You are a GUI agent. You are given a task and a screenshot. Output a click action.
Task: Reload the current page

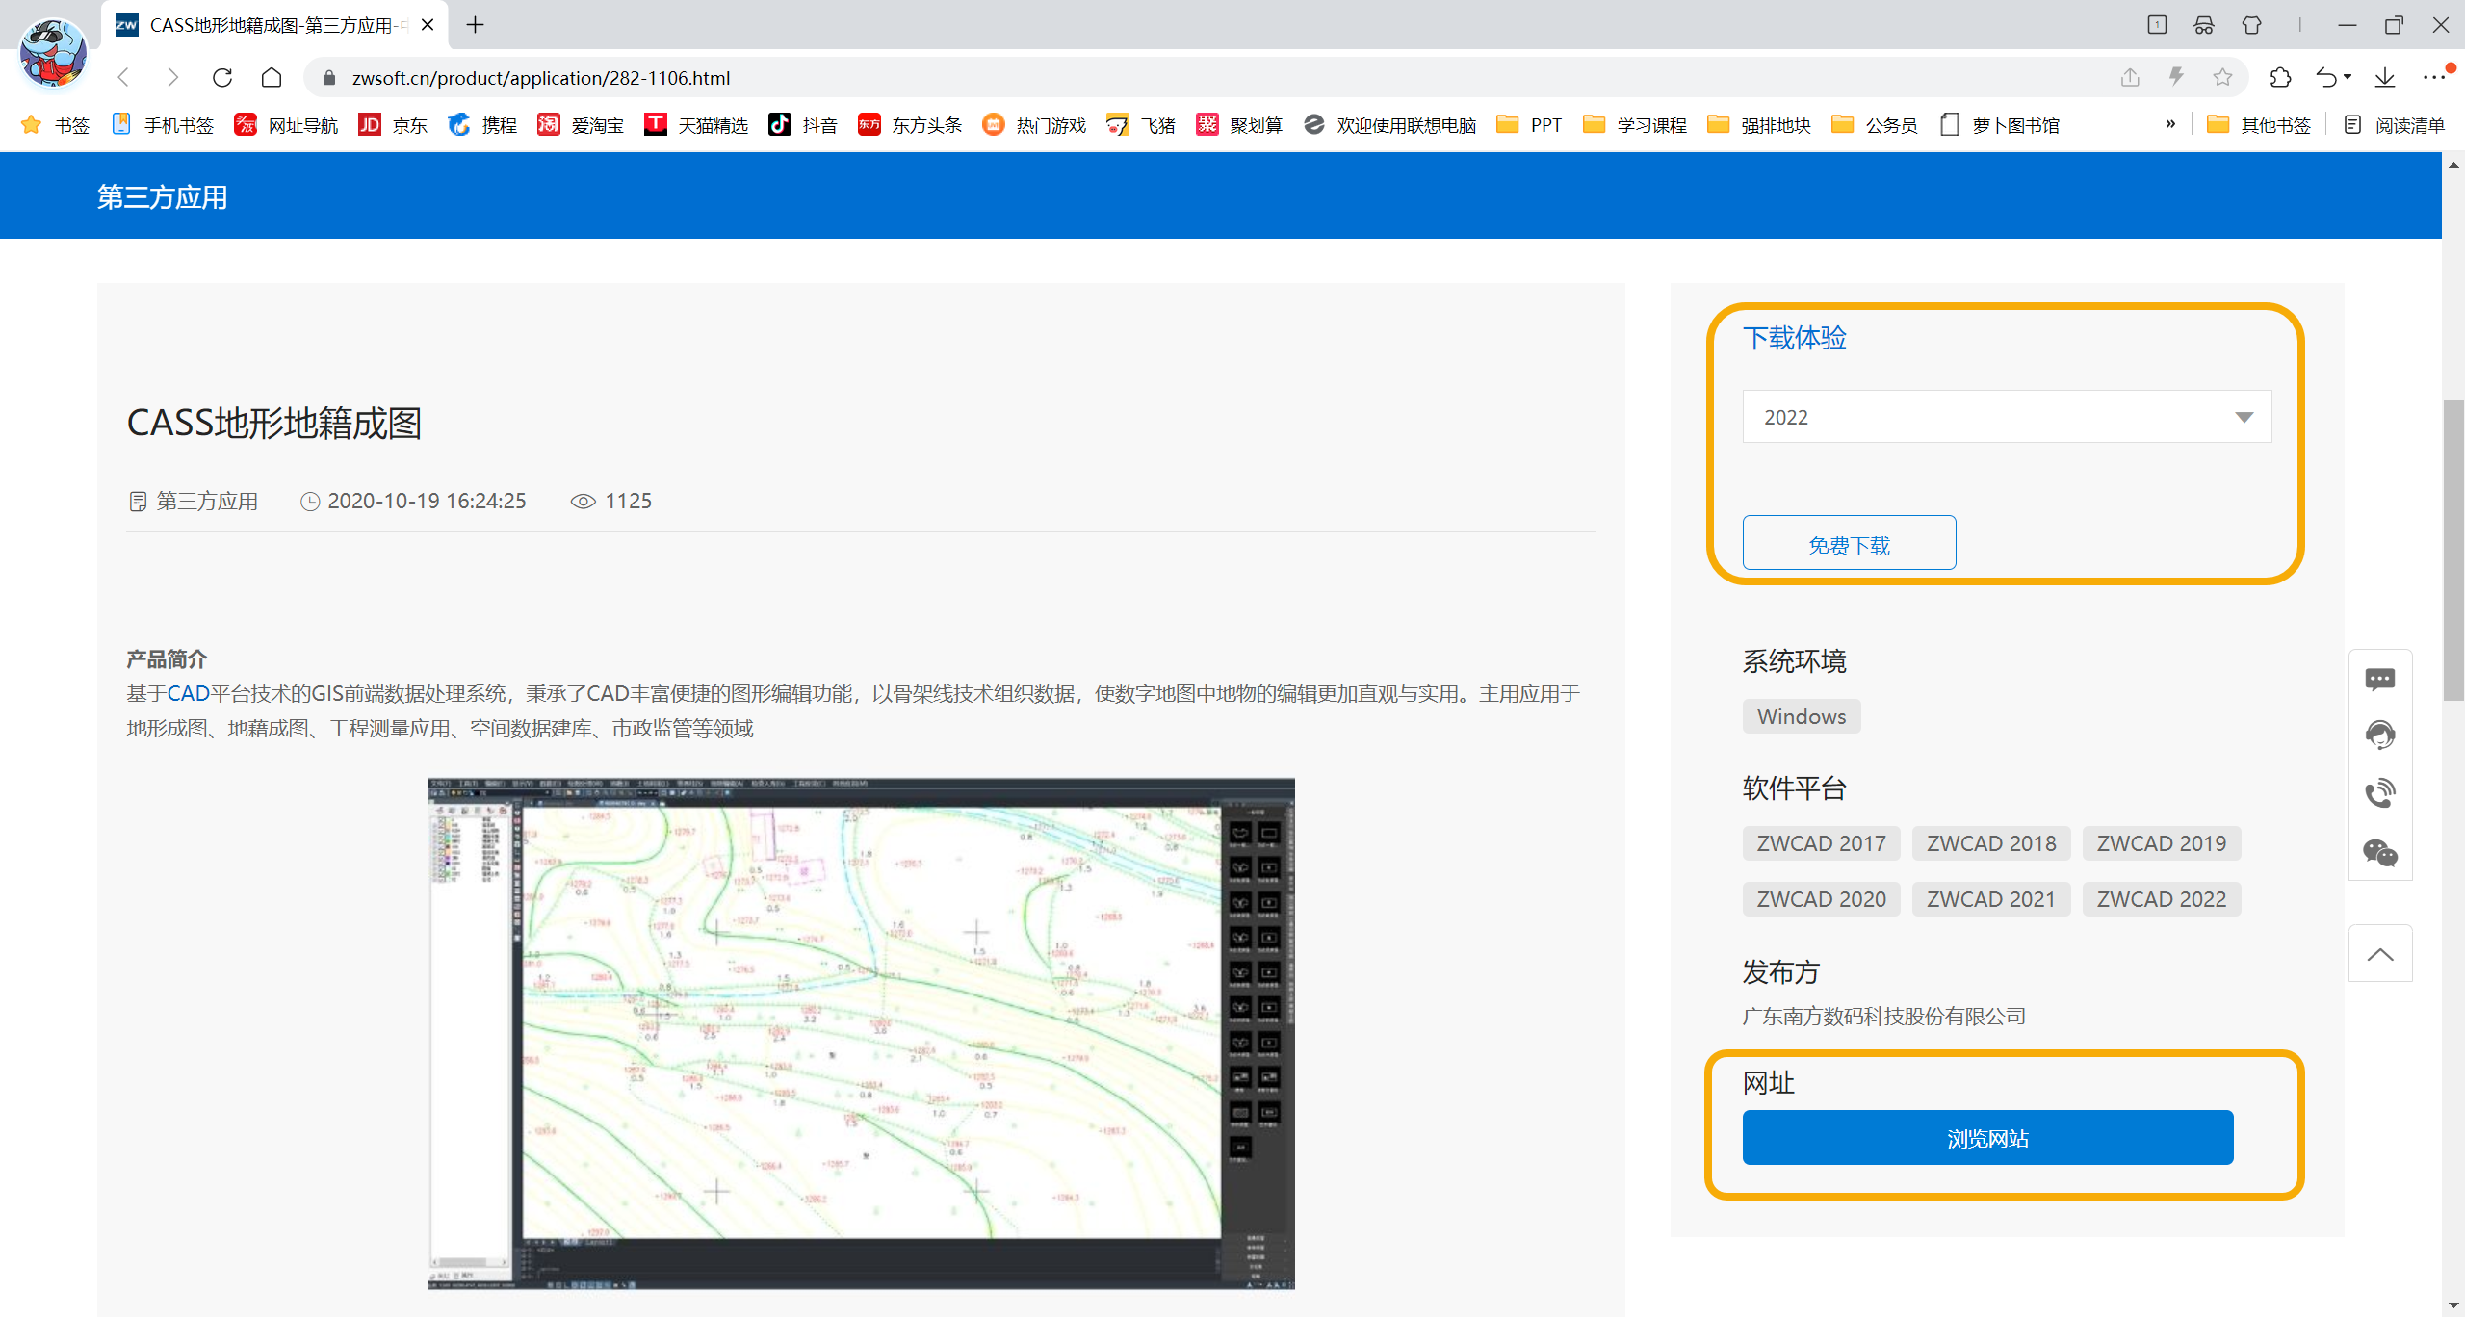pyautogui.click(x=222, y=77)
